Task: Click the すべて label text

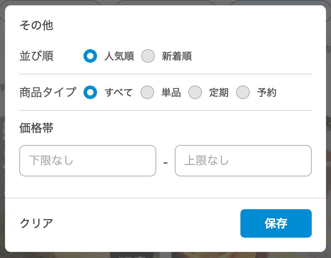Action: click(119, 93)
